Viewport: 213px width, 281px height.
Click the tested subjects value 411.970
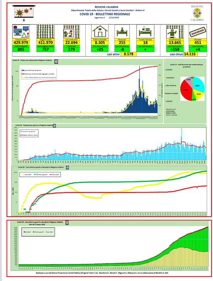(45, 43)
